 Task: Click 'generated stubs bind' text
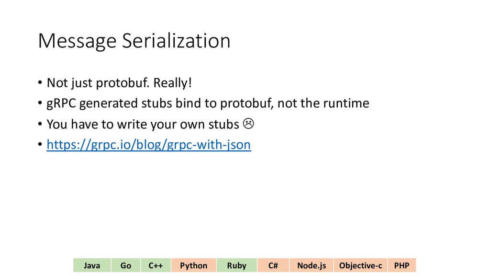coord(133,103)
